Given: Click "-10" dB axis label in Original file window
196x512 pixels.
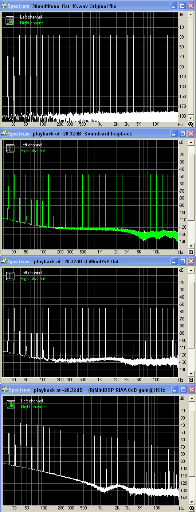Looking at the screenshot, I should click(x=181, y=27).
